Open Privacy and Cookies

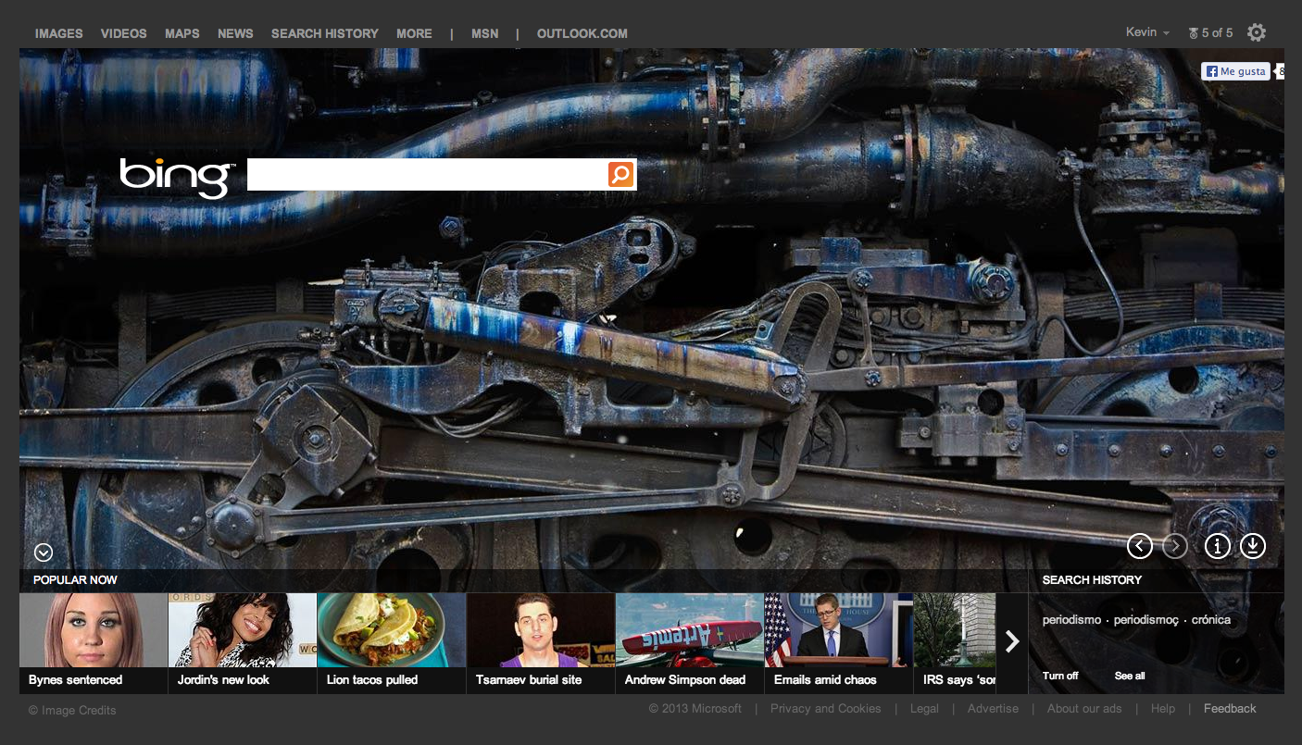tap(826, 709)
